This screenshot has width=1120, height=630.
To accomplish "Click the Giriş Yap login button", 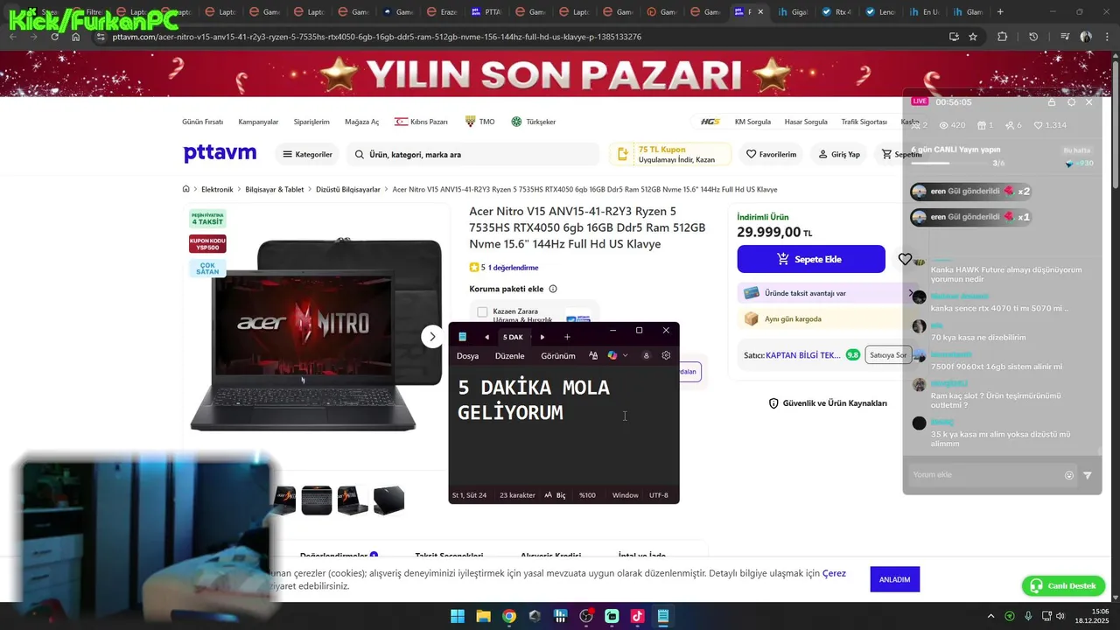I will pos(839,154).
